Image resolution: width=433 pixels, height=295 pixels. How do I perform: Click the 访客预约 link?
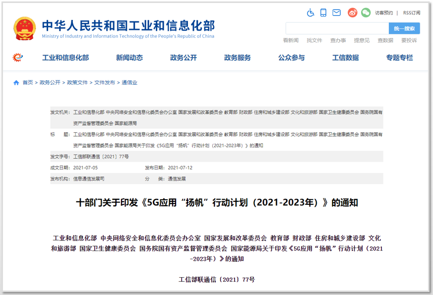(384, 13)
